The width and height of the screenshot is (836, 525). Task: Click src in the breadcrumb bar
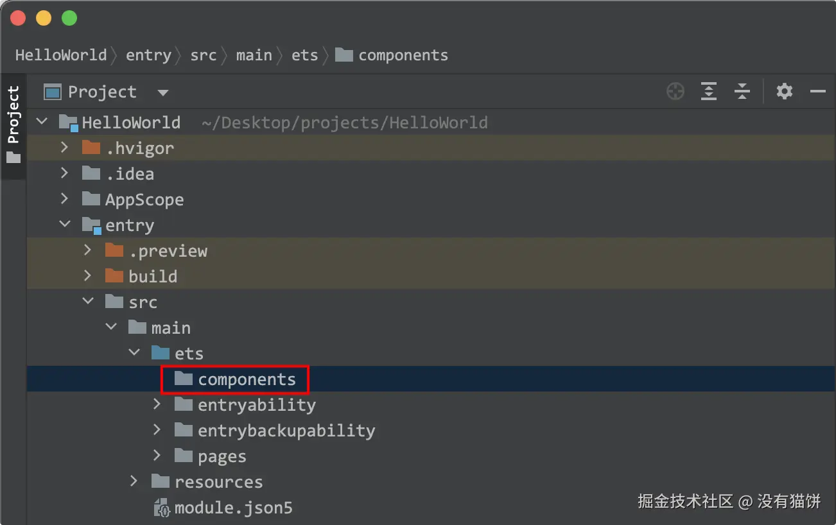(x=204, y=56)
